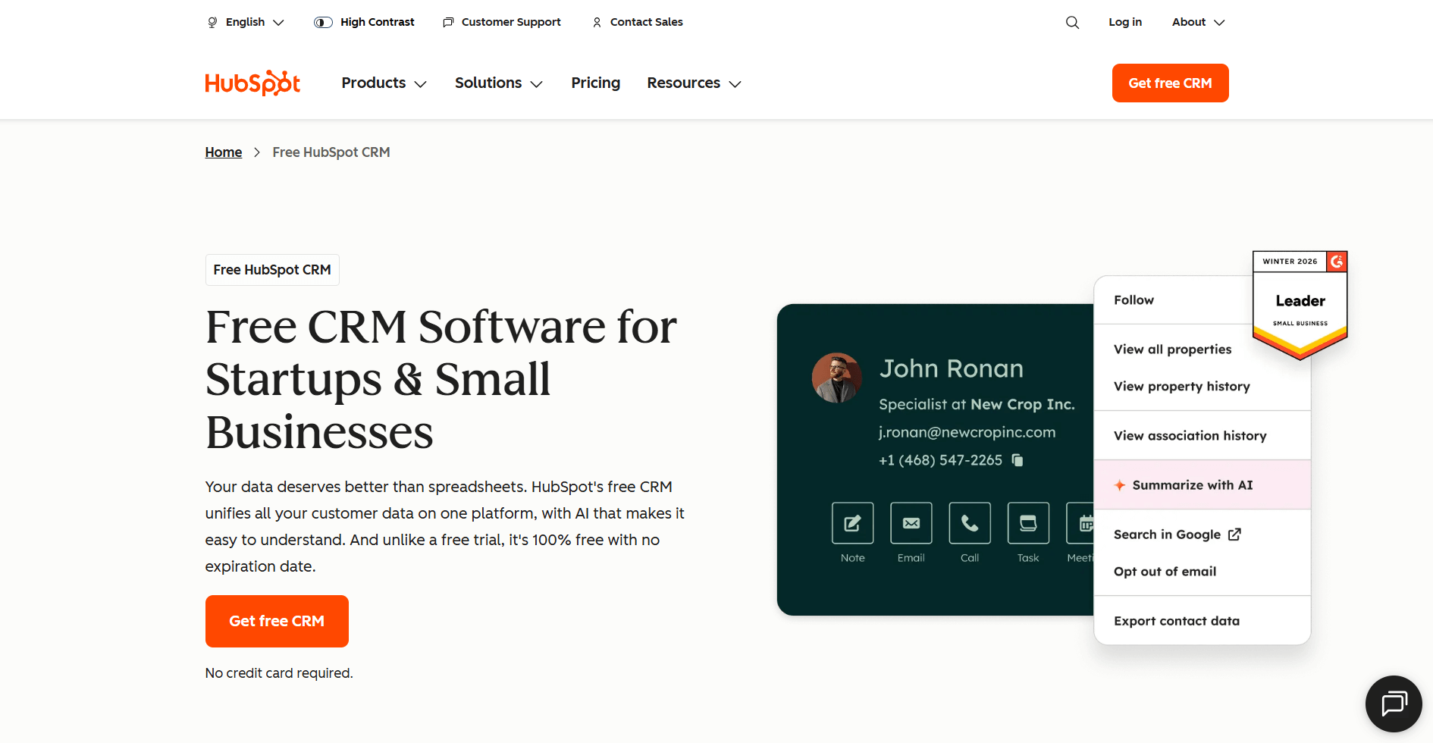Click the No credit card required text
This screenshot has height=743, width=1433.
click(x=279, y=673)
